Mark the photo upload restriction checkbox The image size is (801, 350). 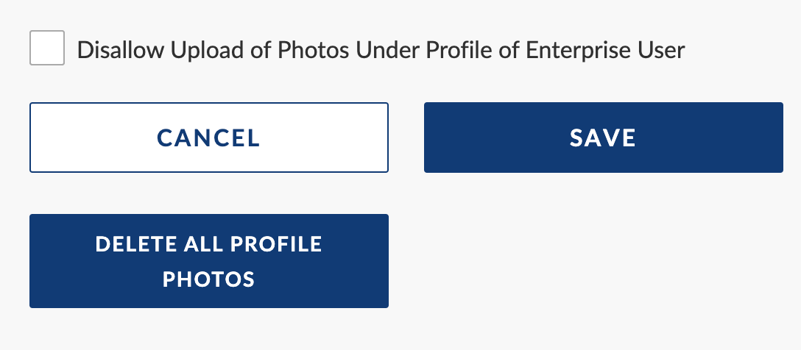point(47,48)
